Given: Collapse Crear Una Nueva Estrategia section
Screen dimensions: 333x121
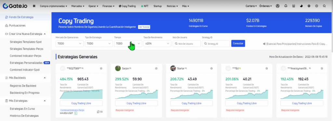Looking at the screenshot, I should pyautogui.click(x=45, y=34).
